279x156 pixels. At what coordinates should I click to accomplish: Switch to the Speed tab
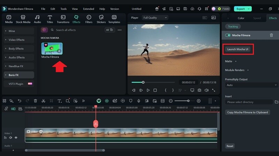[x=257, y=18]
